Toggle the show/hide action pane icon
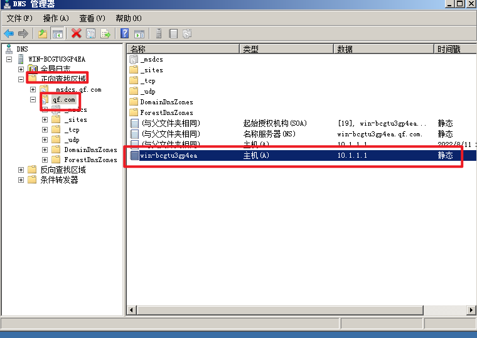 [x=139, y=33]
